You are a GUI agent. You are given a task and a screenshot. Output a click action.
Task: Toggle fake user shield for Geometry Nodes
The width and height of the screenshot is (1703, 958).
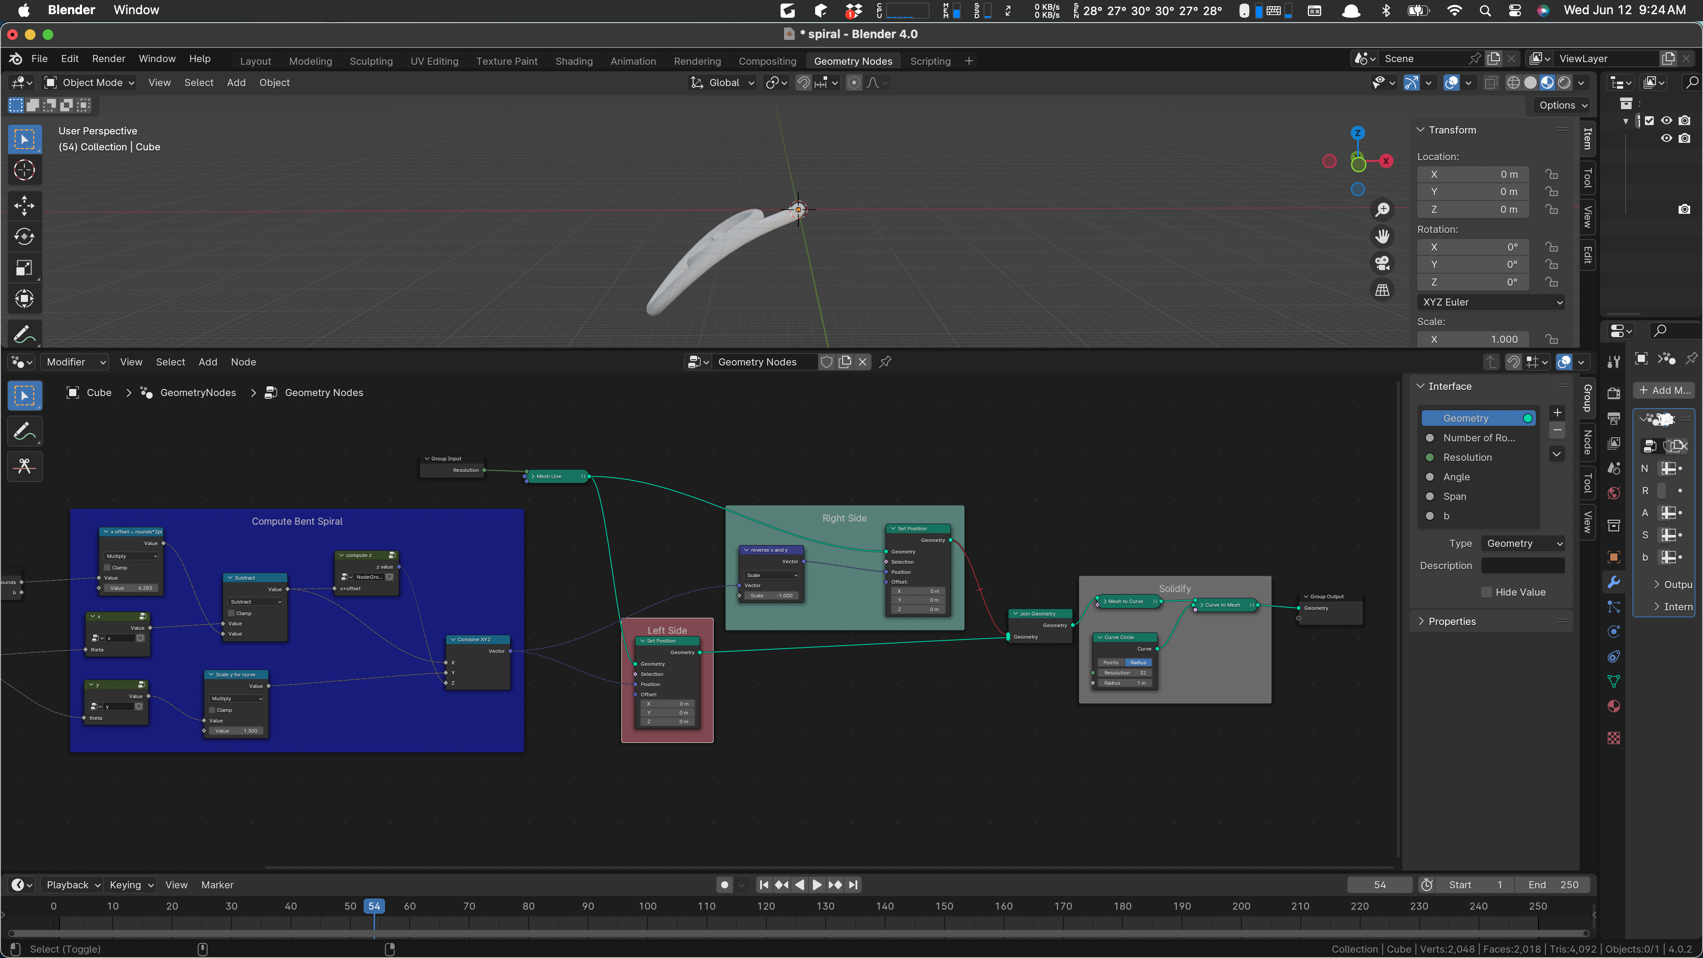pos(826,361)
